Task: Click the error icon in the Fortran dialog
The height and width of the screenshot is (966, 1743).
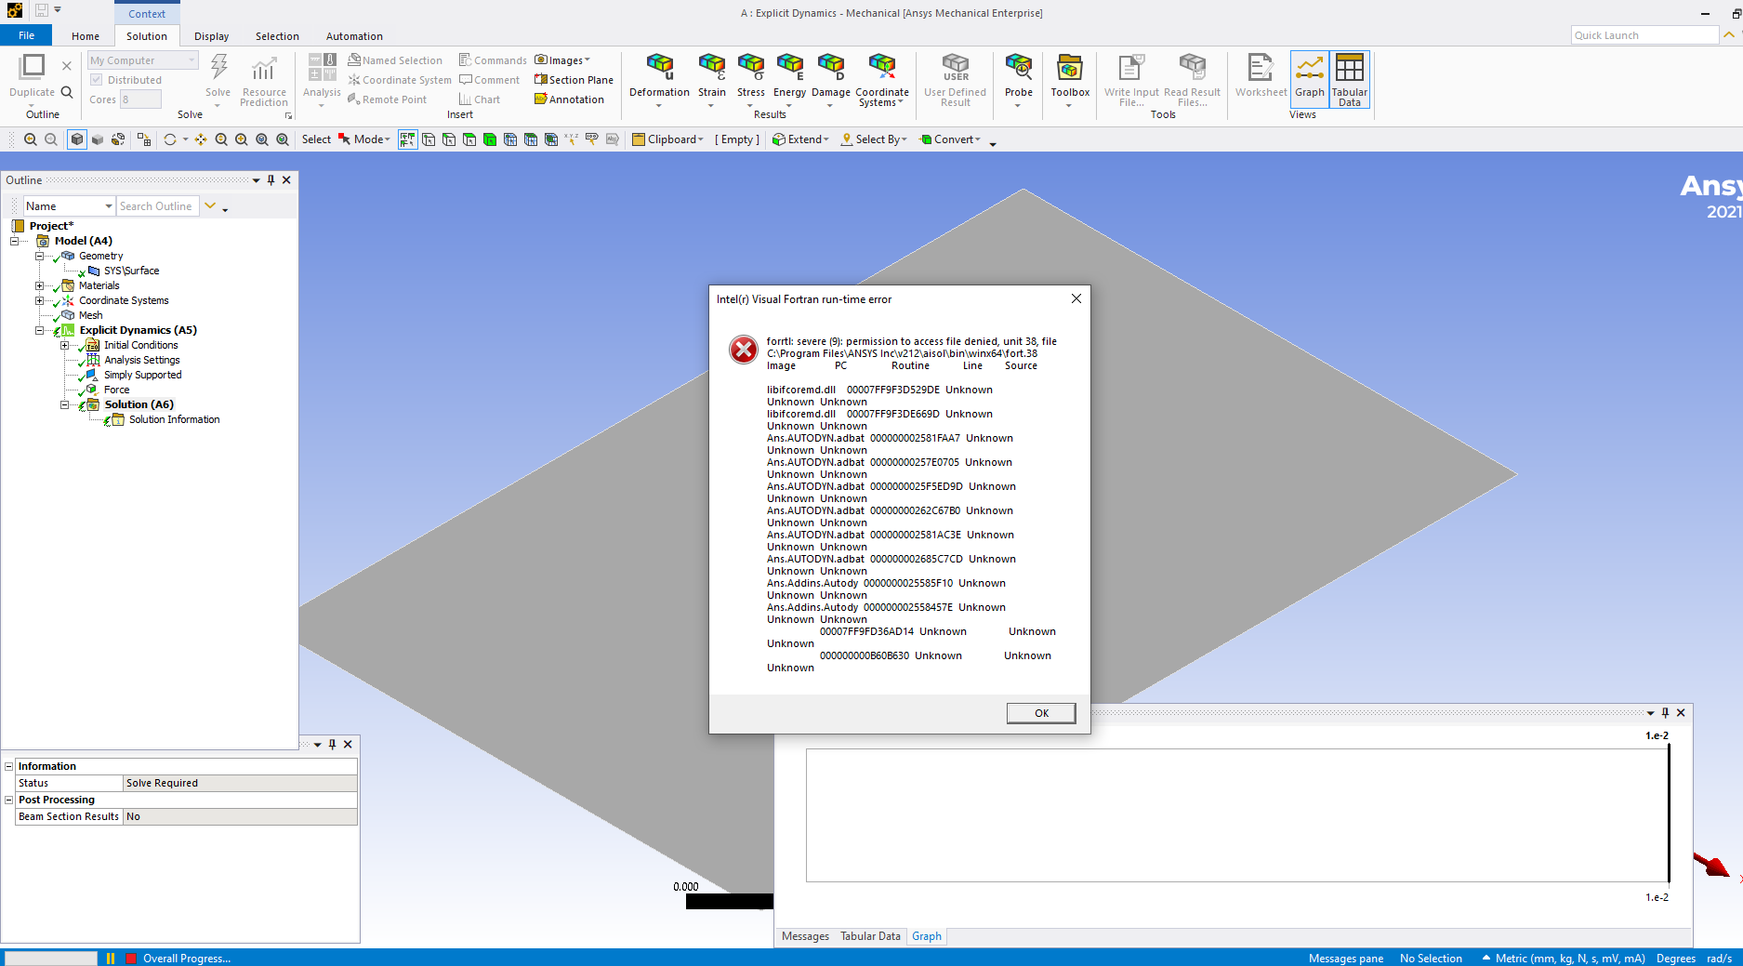Action: click(x=744, y=350)
